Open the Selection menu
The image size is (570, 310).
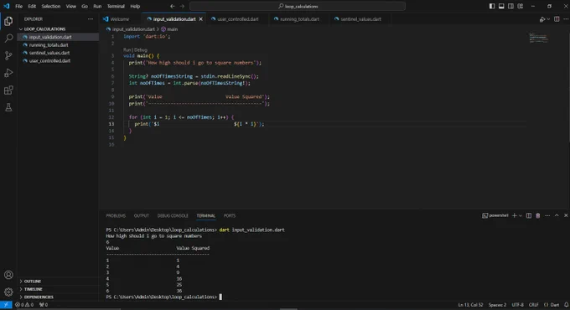[x=50, y=6]
